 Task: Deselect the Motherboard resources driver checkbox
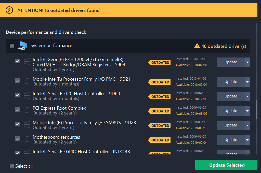(x=18, y=139)
